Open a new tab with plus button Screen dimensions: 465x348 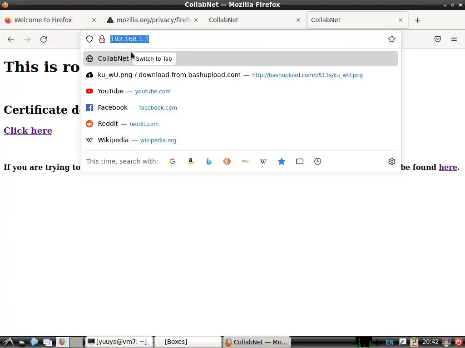pyautogui.click(x=418, y=20)
